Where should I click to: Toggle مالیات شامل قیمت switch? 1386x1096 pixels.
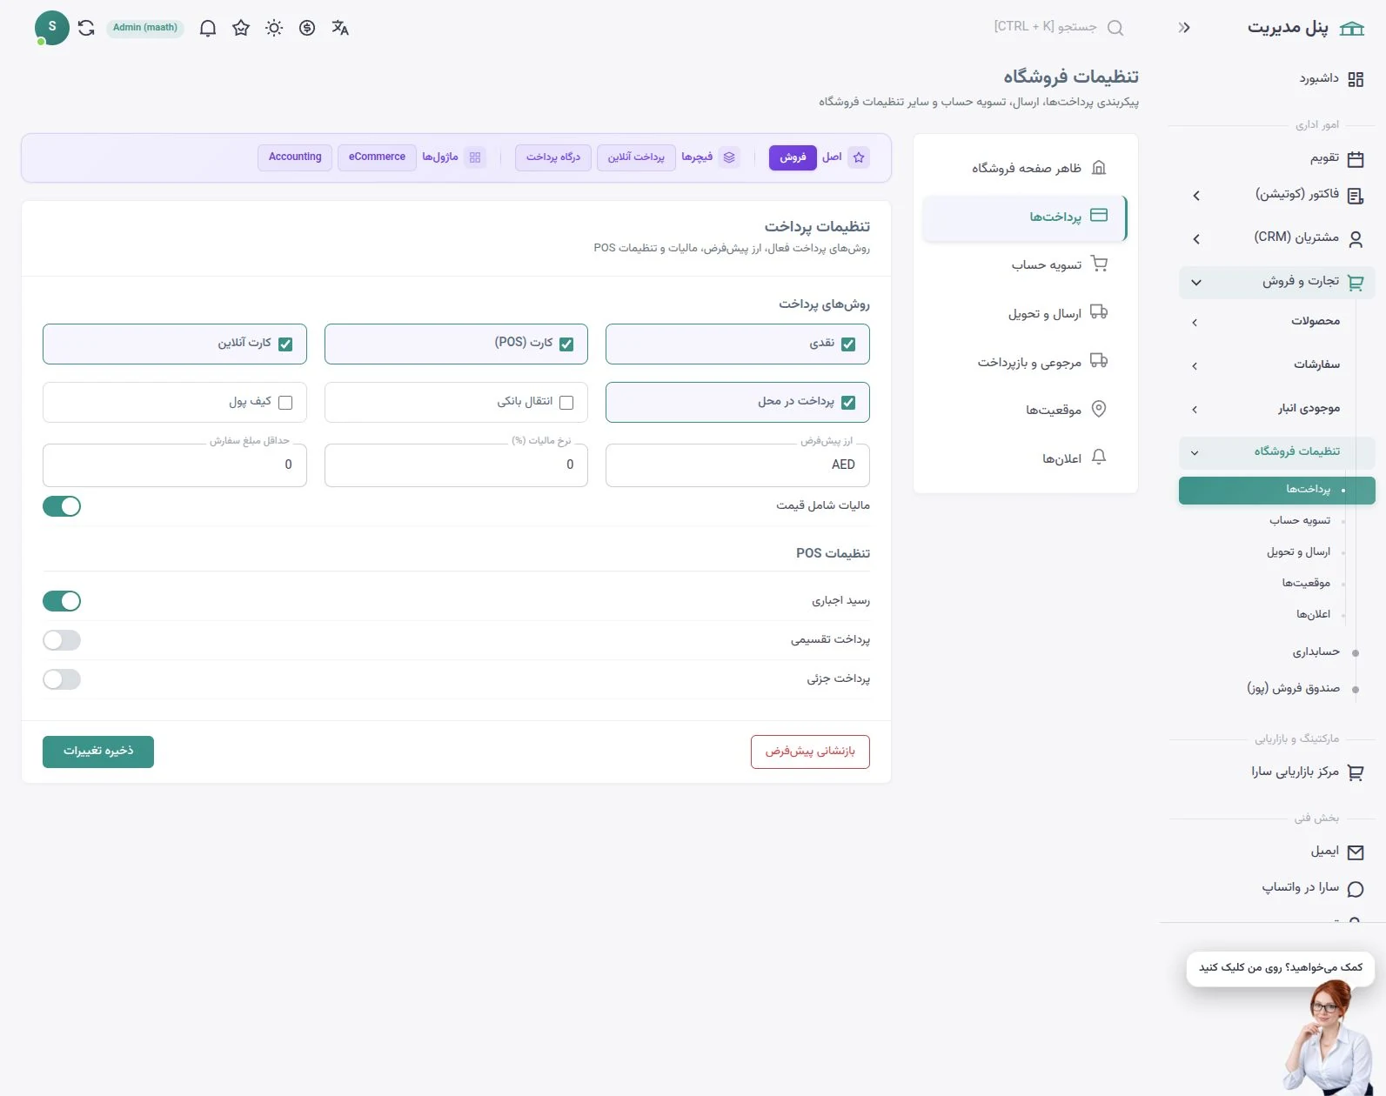tap(62, 506)
